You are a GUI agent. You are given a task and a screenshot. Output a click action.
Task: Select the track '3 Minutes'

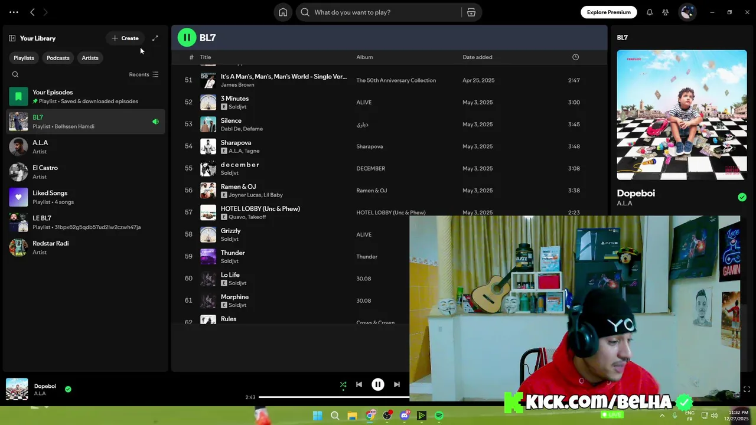(x=234, y=99)
